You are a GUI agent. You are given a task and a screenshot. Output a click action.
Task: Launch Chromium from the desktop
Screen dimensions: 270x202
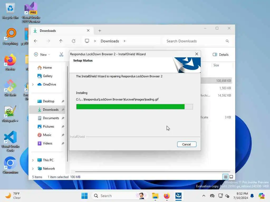[10, 165]
